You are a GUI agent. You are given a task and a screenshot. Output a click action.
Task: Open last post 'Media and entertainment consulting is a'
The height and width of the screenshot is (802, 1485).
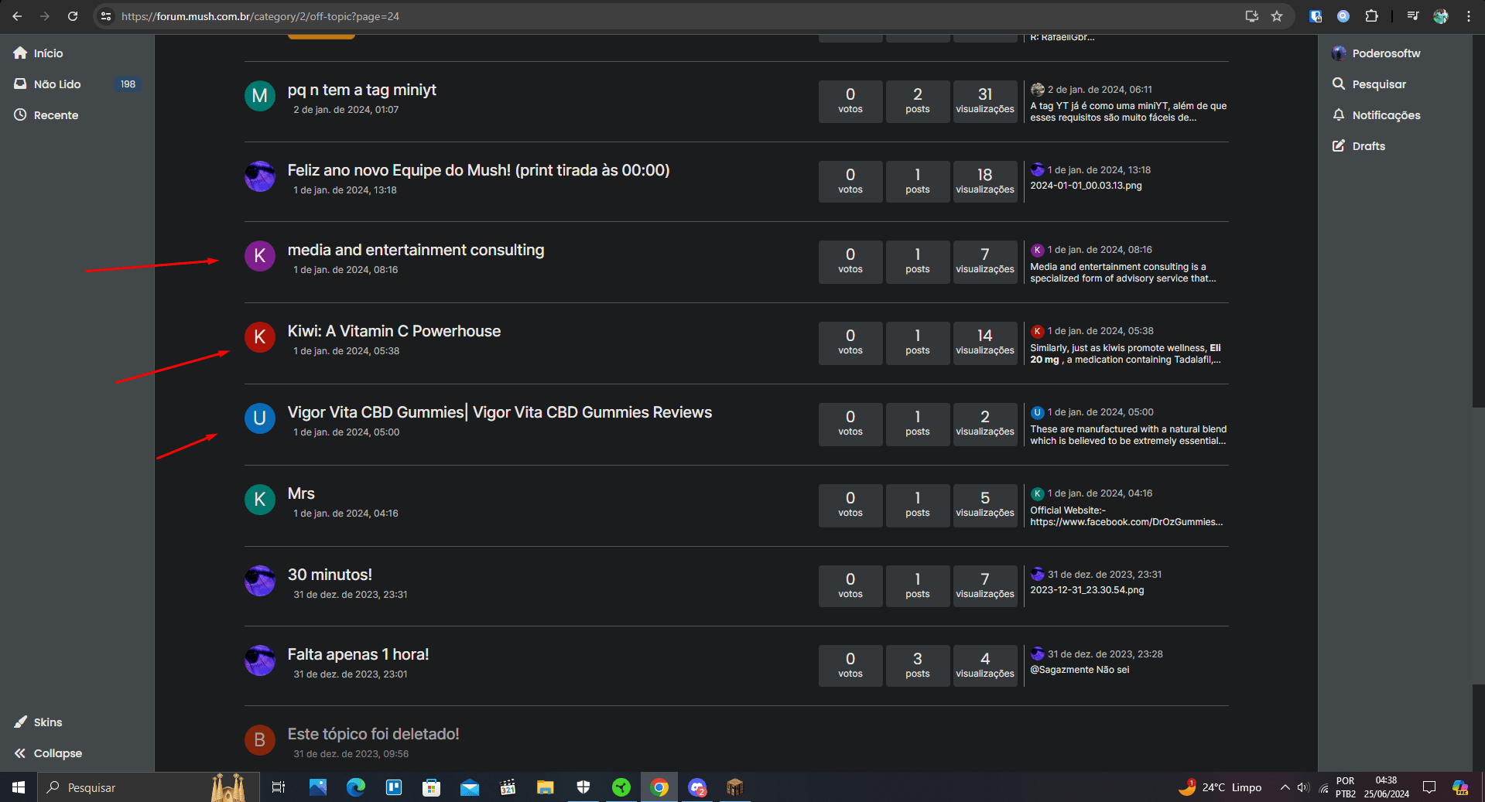point(1123,272)
